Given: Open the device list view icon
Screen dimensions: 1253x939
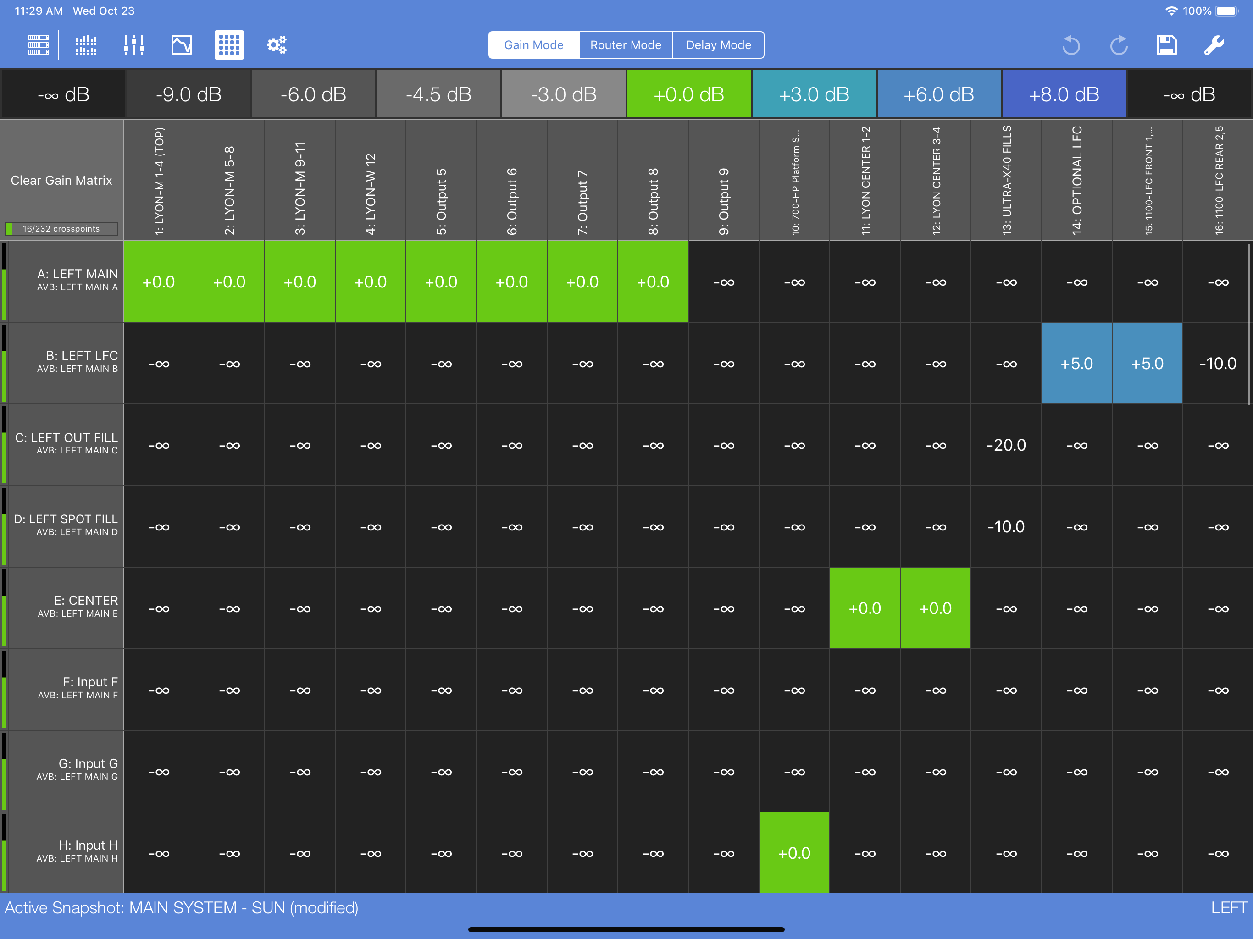Looking at the screenshot, I should [x=39, y=45].
